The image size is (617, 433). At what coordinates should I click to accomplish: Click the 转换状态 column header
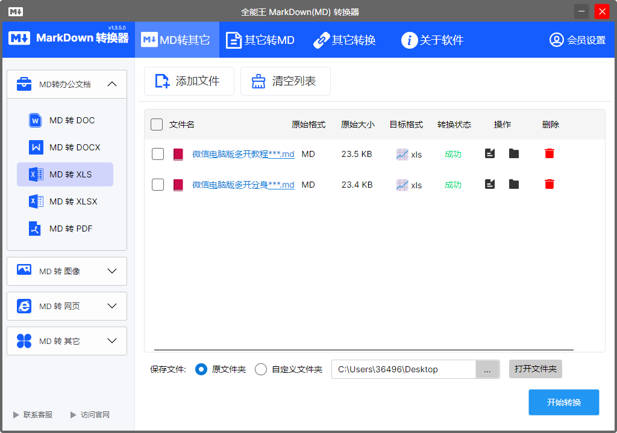click(454, 124)
